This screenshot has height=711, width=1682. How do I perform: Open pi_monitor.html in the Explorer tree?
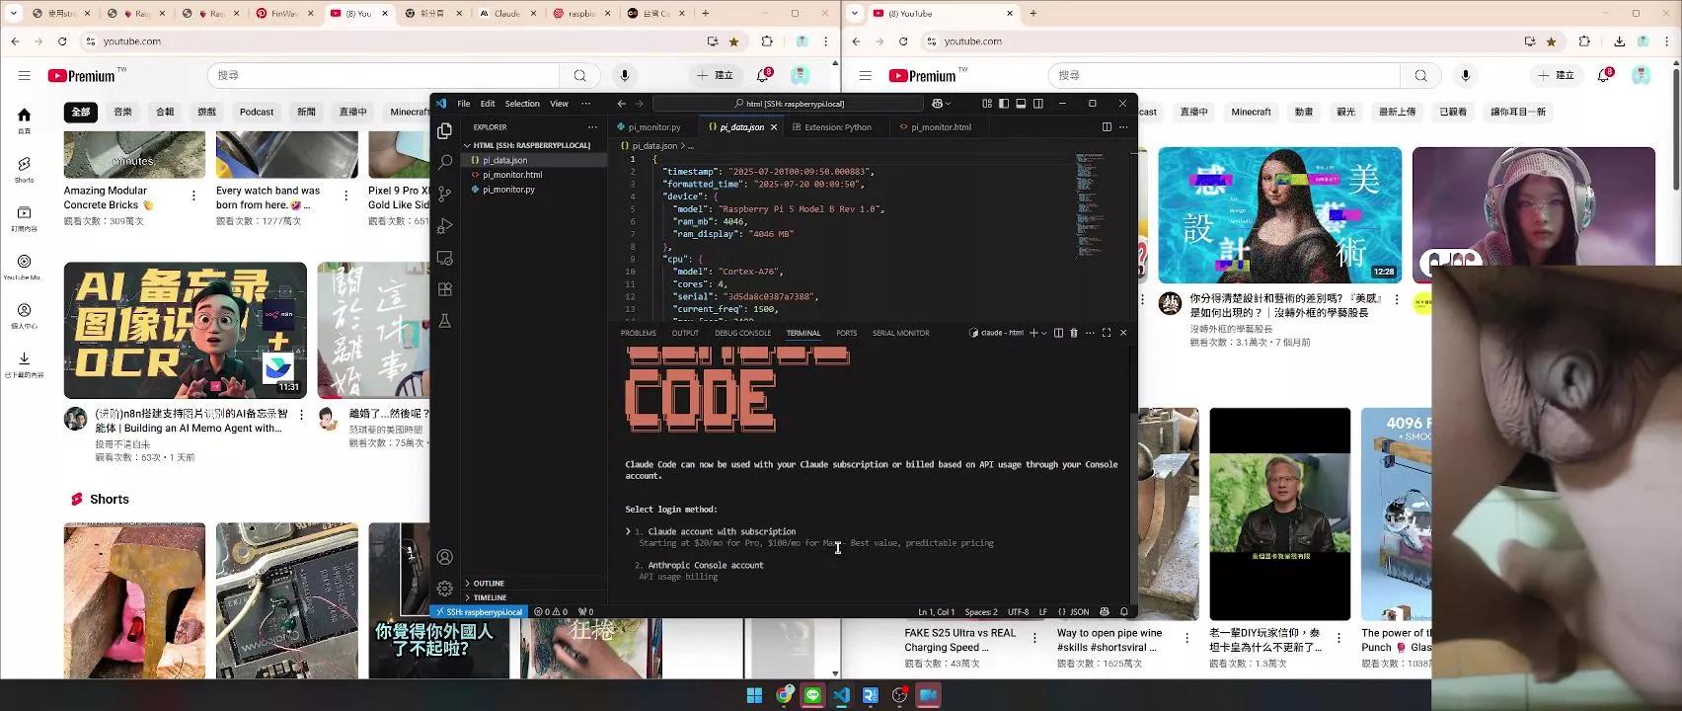coord(512,175)
